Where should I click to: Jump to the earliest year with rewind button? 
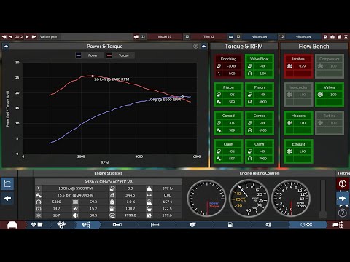pyautogui.click(x=4, y=36)
